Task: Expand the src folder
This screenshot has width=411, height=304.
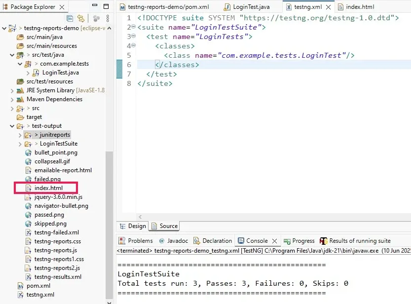Action: click(x=12, y=109)
